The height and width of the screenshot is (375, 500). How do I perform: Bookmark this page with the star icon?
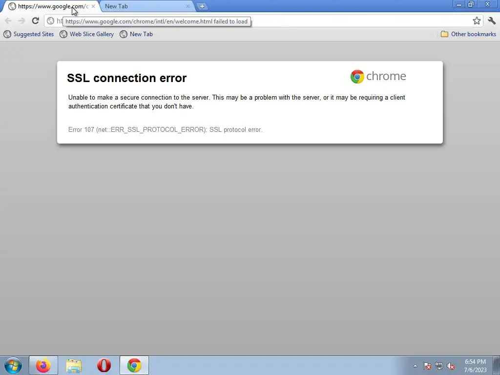coord(477,21)
